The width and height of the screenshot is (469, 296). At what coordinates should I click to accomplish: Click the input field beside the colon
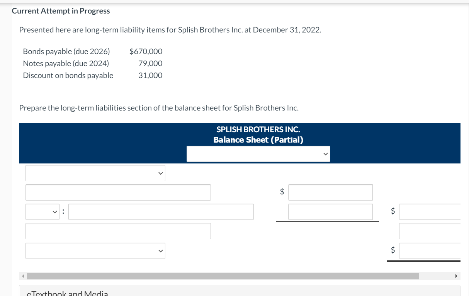point(160,212)
